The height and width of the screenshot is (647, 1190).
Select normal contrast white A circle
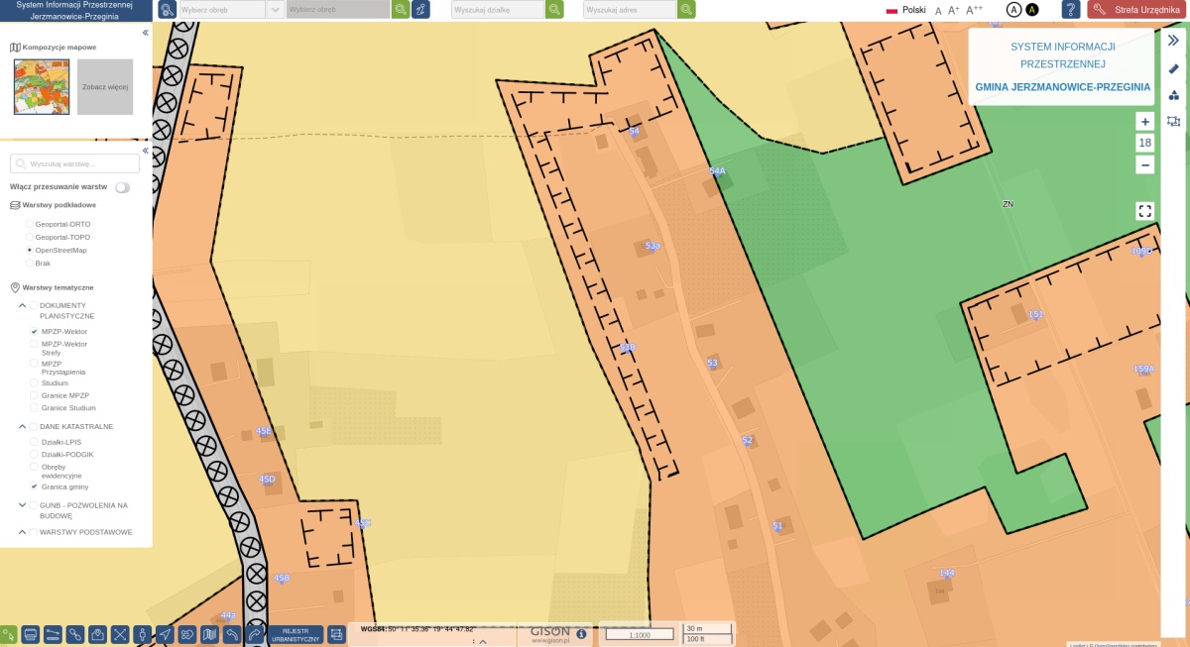pos(1013,9)
